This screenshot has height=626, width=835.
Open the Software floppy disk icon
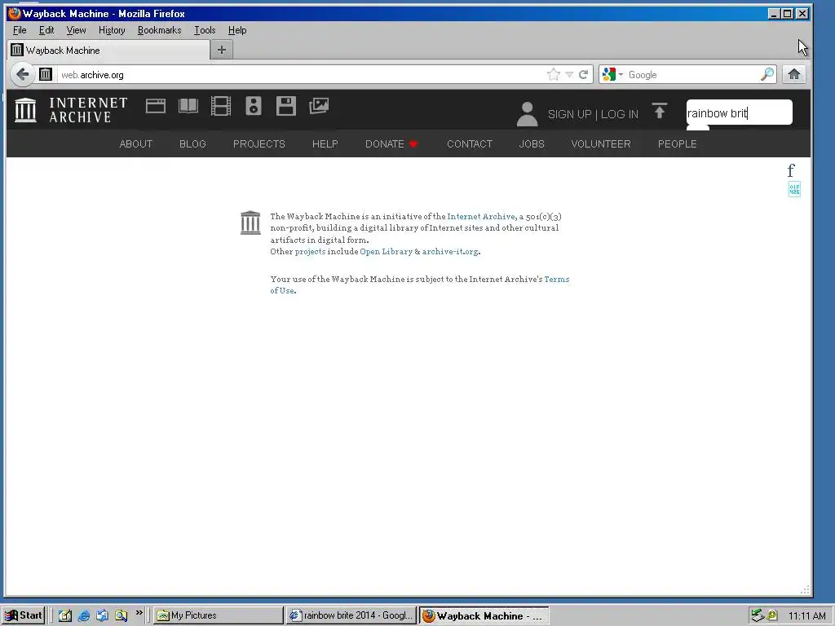(286, 106)
